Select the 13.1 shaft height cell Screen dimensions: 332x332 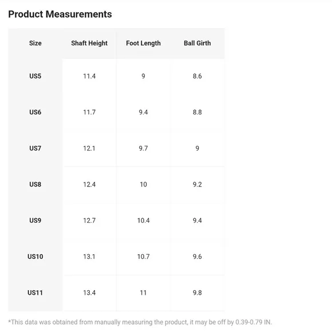tap(89, 256)
